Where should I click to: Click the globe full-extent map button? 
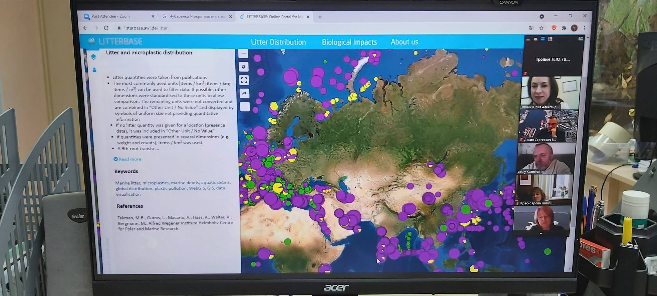click(244, 67)
